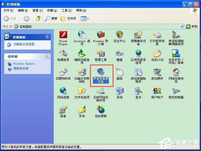Open 自动更新 (Automatic Updates)
Screen dimensions: 201x151
coord(101,110)
